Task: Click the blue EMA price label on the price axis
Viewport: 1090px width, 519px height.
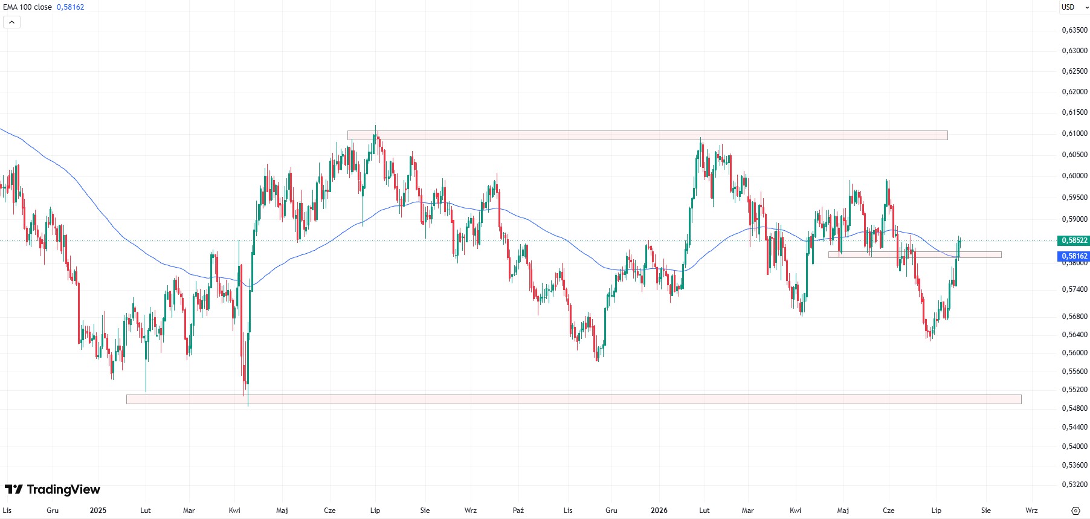Action: pos(1074,256)
